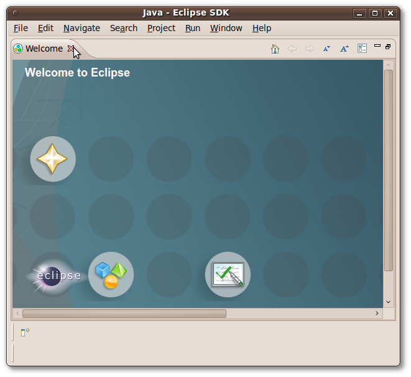Open the Run menu
The image size is (411, 377).
(x=193, y=28)
